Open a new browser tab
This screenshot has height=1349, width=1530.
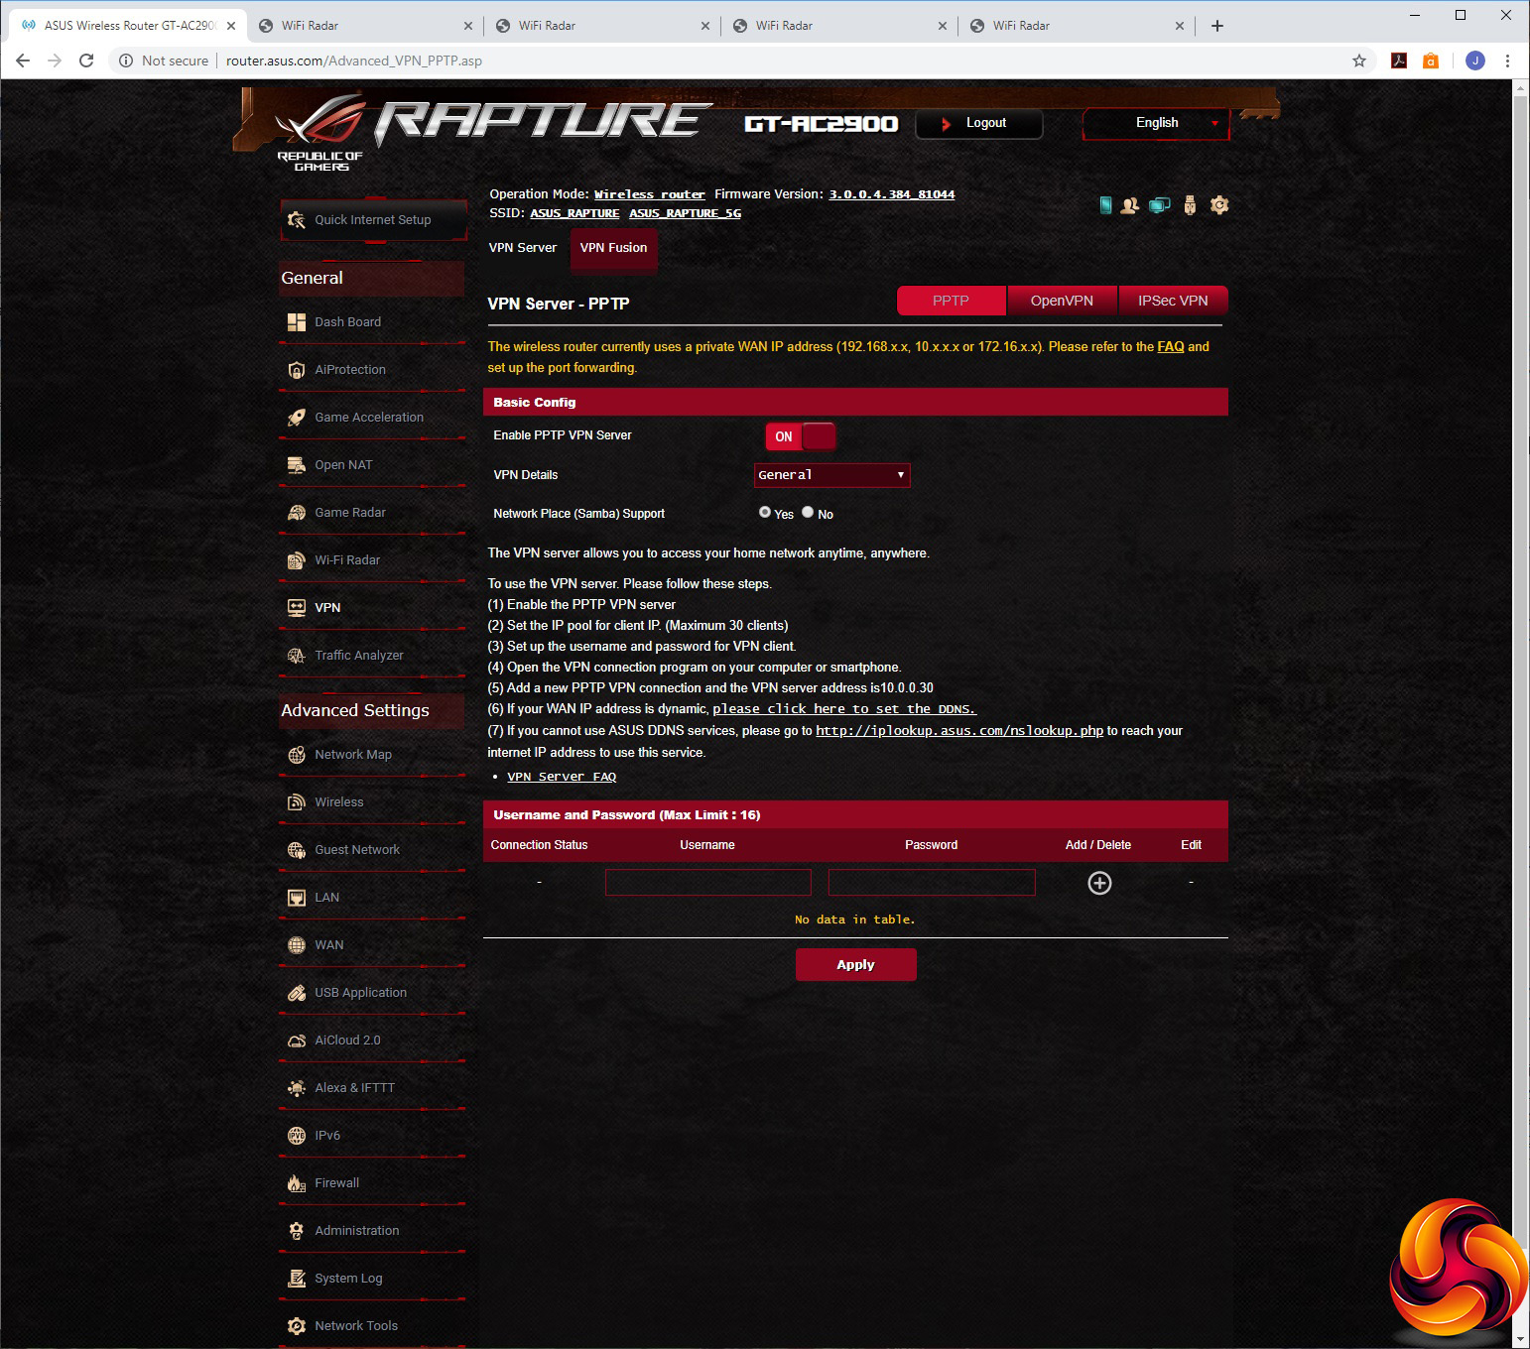pos(1217,26)
